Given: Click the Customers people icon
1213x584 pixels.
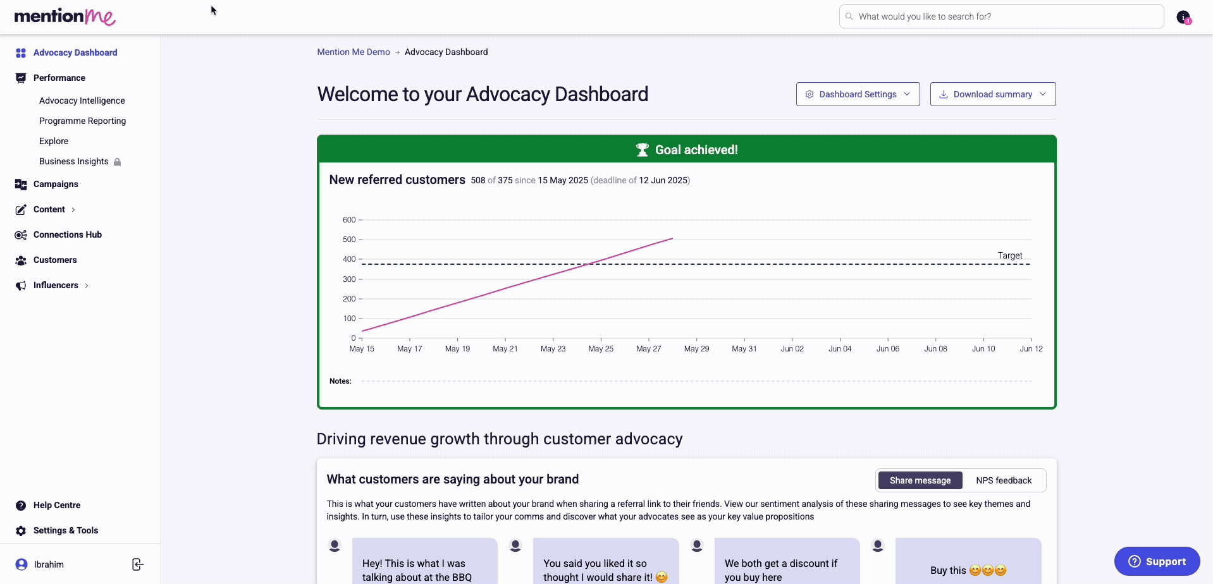Looking at the screenshot, I should tap(21, 260).
